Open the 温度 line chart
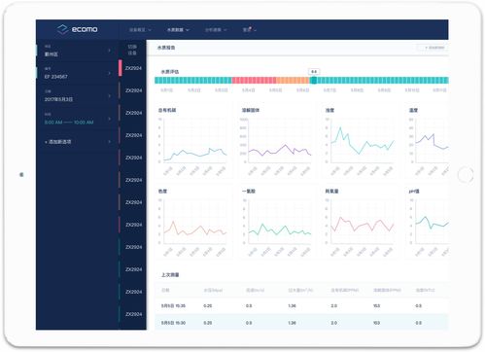Screen dimensions: 485x352 point(428,141)
